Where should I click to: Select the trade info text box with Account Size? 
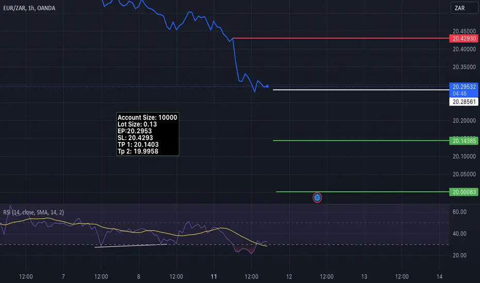147,134
